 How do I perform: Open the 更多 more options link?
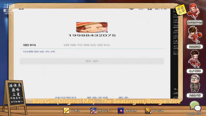123,98
